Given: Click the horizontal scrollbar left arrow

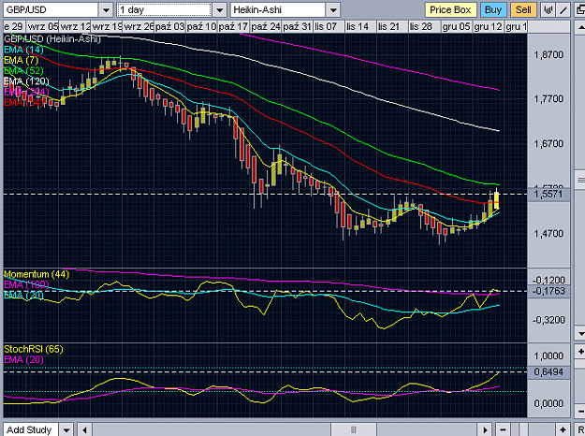Looking at the screenshot, I should pyautogui.click(x=84, y=429).
